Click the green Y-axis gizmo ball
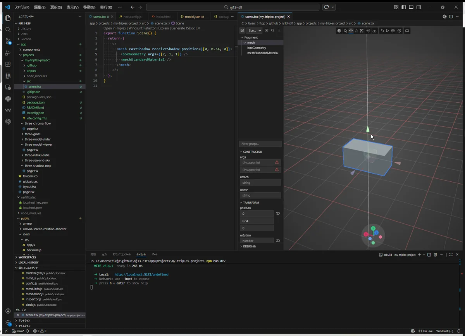The width and height of the screenshot is (465, 336). click(373, 229)
